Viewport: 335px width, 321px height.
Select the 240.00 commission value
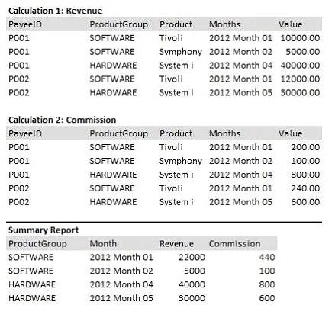point(305,188)
